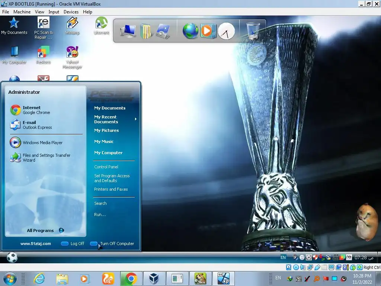
Task: Click the Log Off button
Action: pyautogui.click(x=73, y=244)
